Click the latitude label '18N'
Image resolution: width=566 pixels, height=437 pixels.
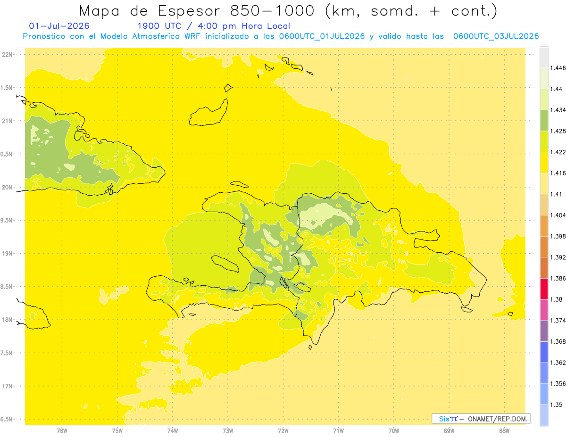coord(7,320)
